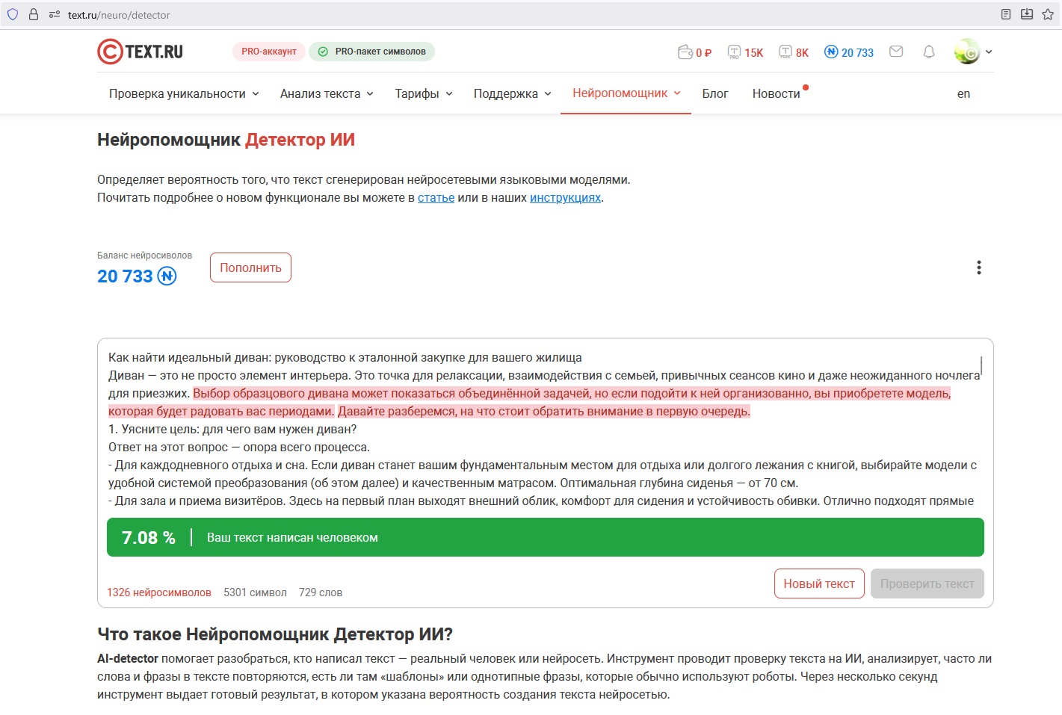Click the TEXT.RU logo
Viewport: 1062px width, 715px height.
(141, 52)
